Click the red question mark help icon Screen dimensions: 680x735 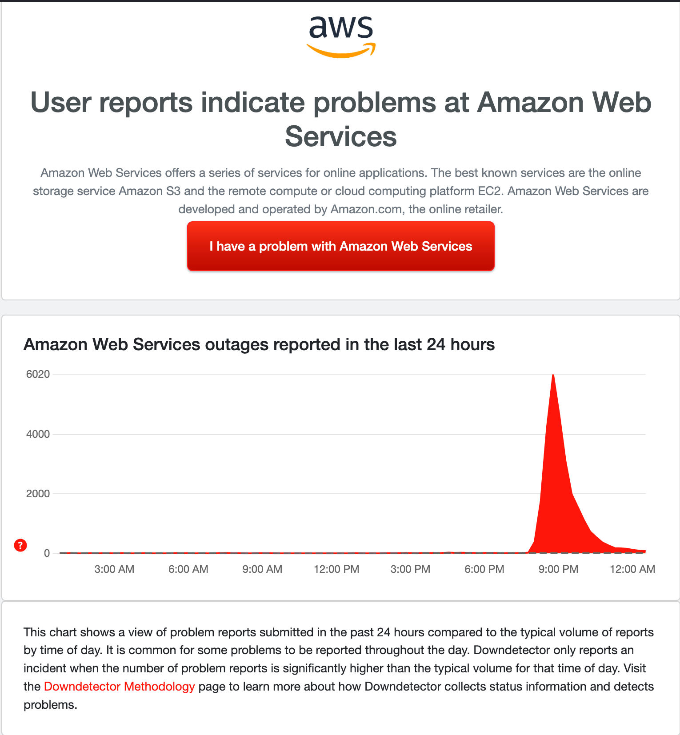[x=20, y=545]
